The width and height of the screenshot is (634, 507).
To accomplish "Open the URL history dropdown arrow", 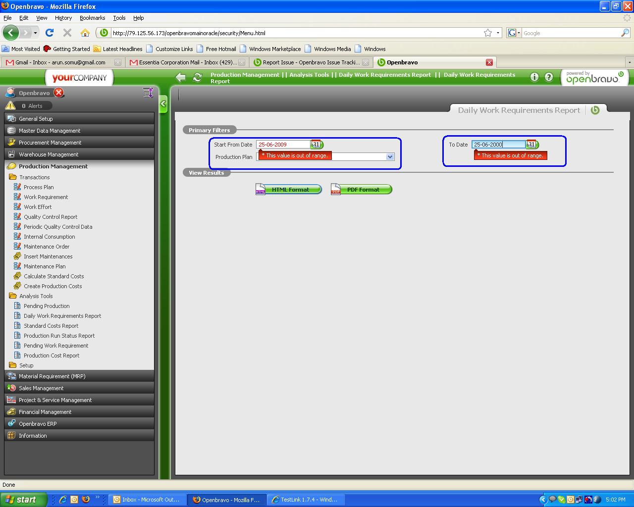I will pos(498,33).
